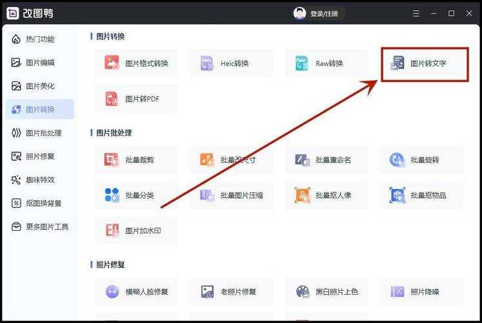This screenshot has height=323, width=482.
Task: Click the 图片批处理 section heading
Action: pyautogui.click(x=114, y=133)
